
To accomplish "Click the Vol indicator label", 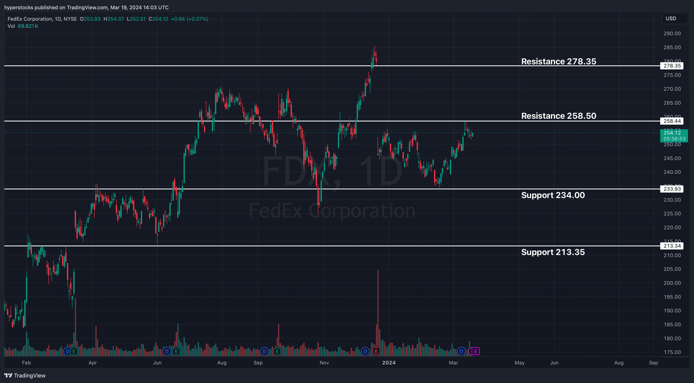I will coord(11,26).
